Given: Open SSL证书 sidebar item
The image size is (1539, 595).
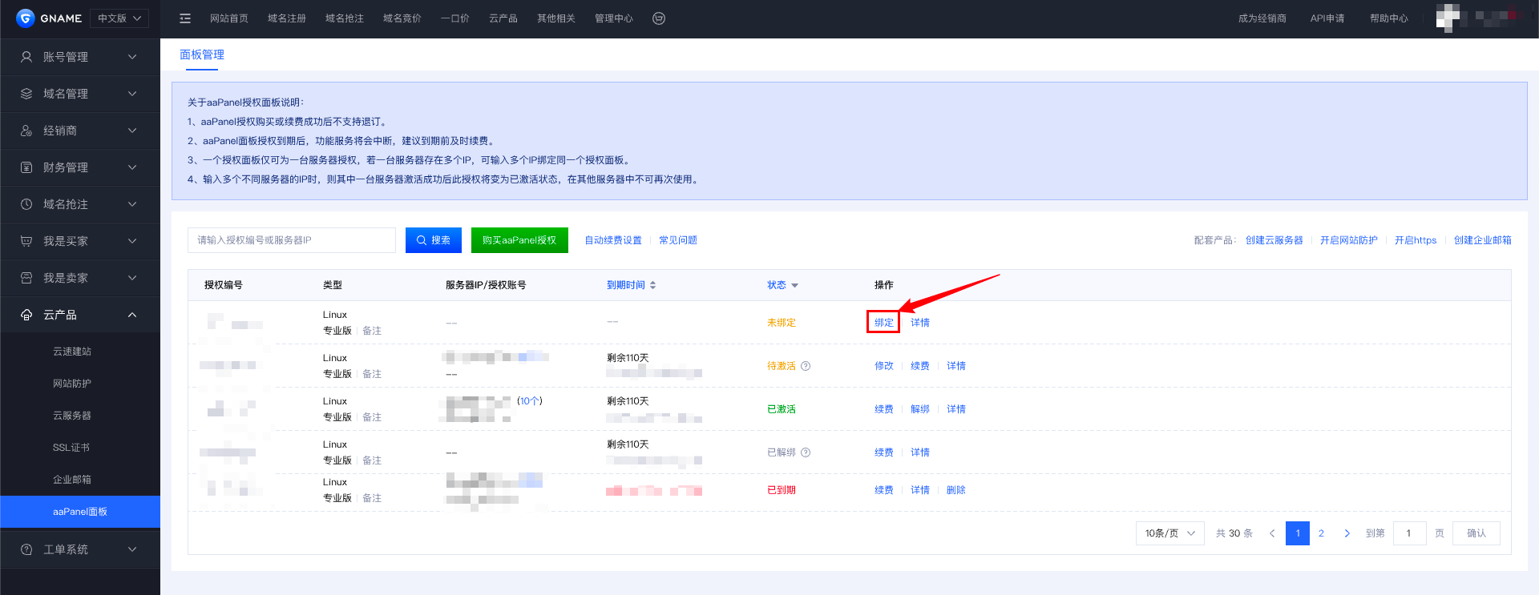Looking at the screenshot, I should pyautogui.click(x=71, y=448).
